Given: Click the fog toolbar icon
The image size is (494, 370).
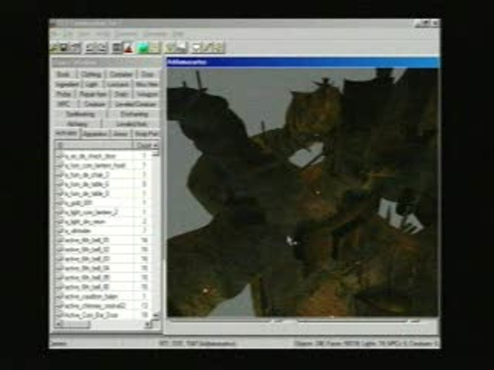Looking at the screenshot, I should [x=181, y=47].
